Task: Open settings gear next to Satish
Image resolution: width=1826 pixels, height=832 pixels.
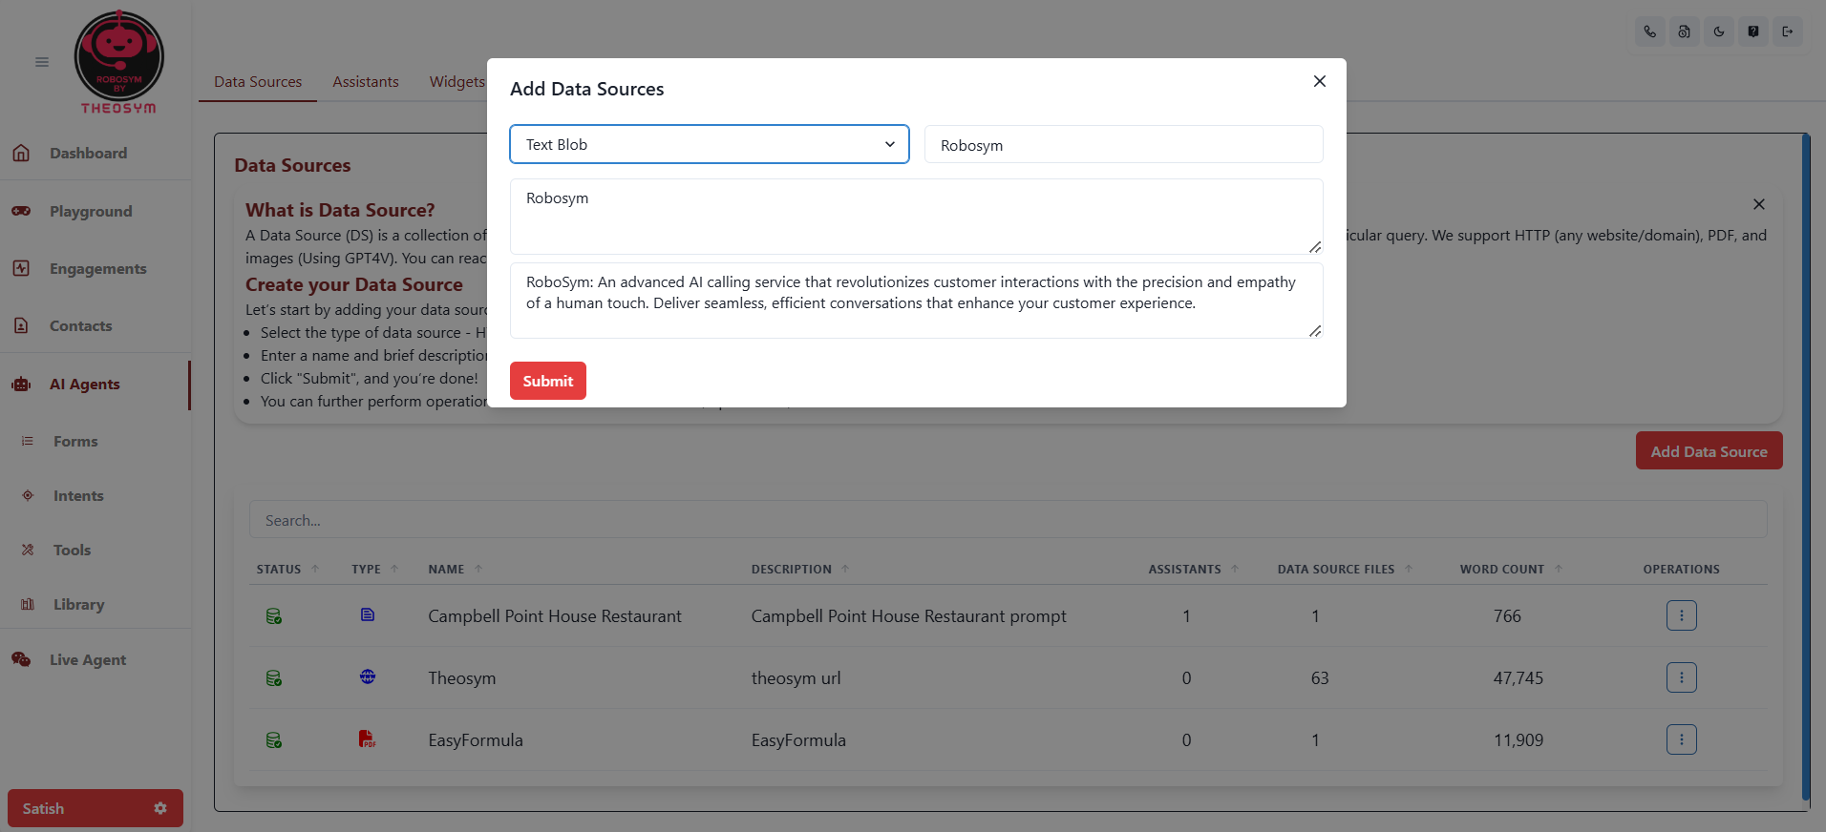Action: click(160, 808)
